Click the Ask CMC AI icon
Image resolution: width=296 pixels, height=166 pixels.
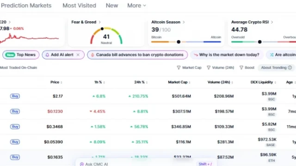pos(82,164)
